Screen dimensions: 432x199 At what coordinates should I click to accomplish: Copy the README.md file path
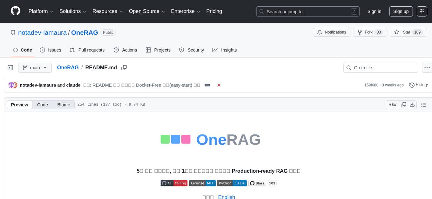(124, 67)
